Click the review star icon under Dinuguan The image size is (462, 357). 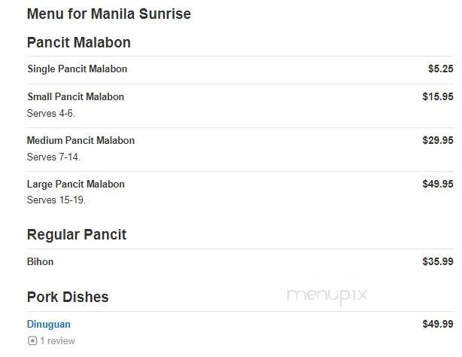32,340
